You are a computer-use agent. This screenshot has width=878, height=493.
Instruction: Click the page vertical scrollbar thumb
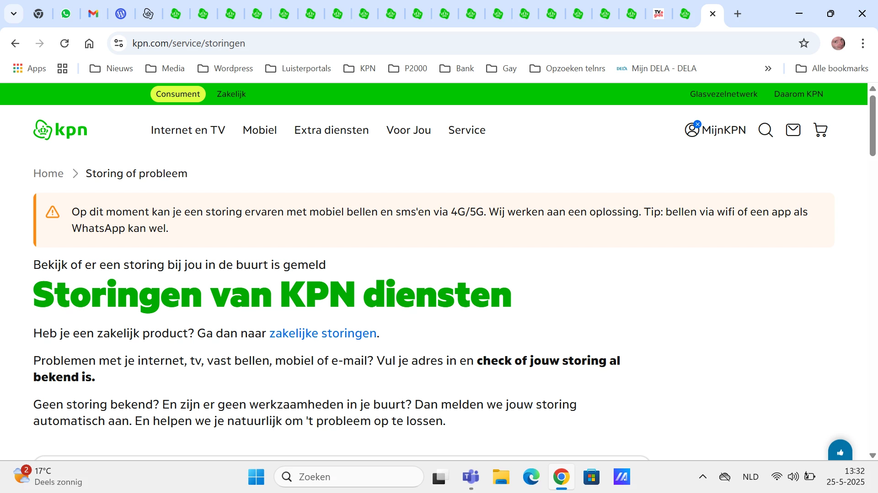point(873,126)
